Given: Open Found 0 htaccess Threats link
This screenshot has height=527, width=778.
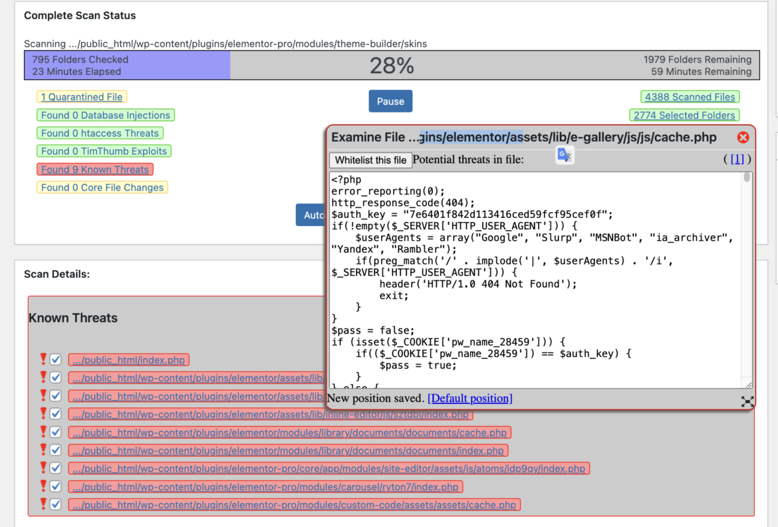Looking at the screenshot, I should [x=100, y=133].
